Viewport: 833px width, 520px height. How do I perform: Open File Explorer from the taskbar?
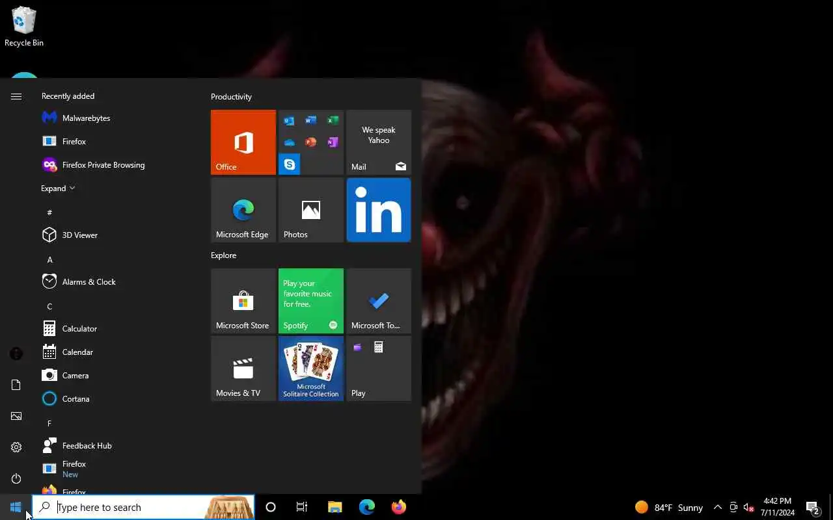click(335, 507)
